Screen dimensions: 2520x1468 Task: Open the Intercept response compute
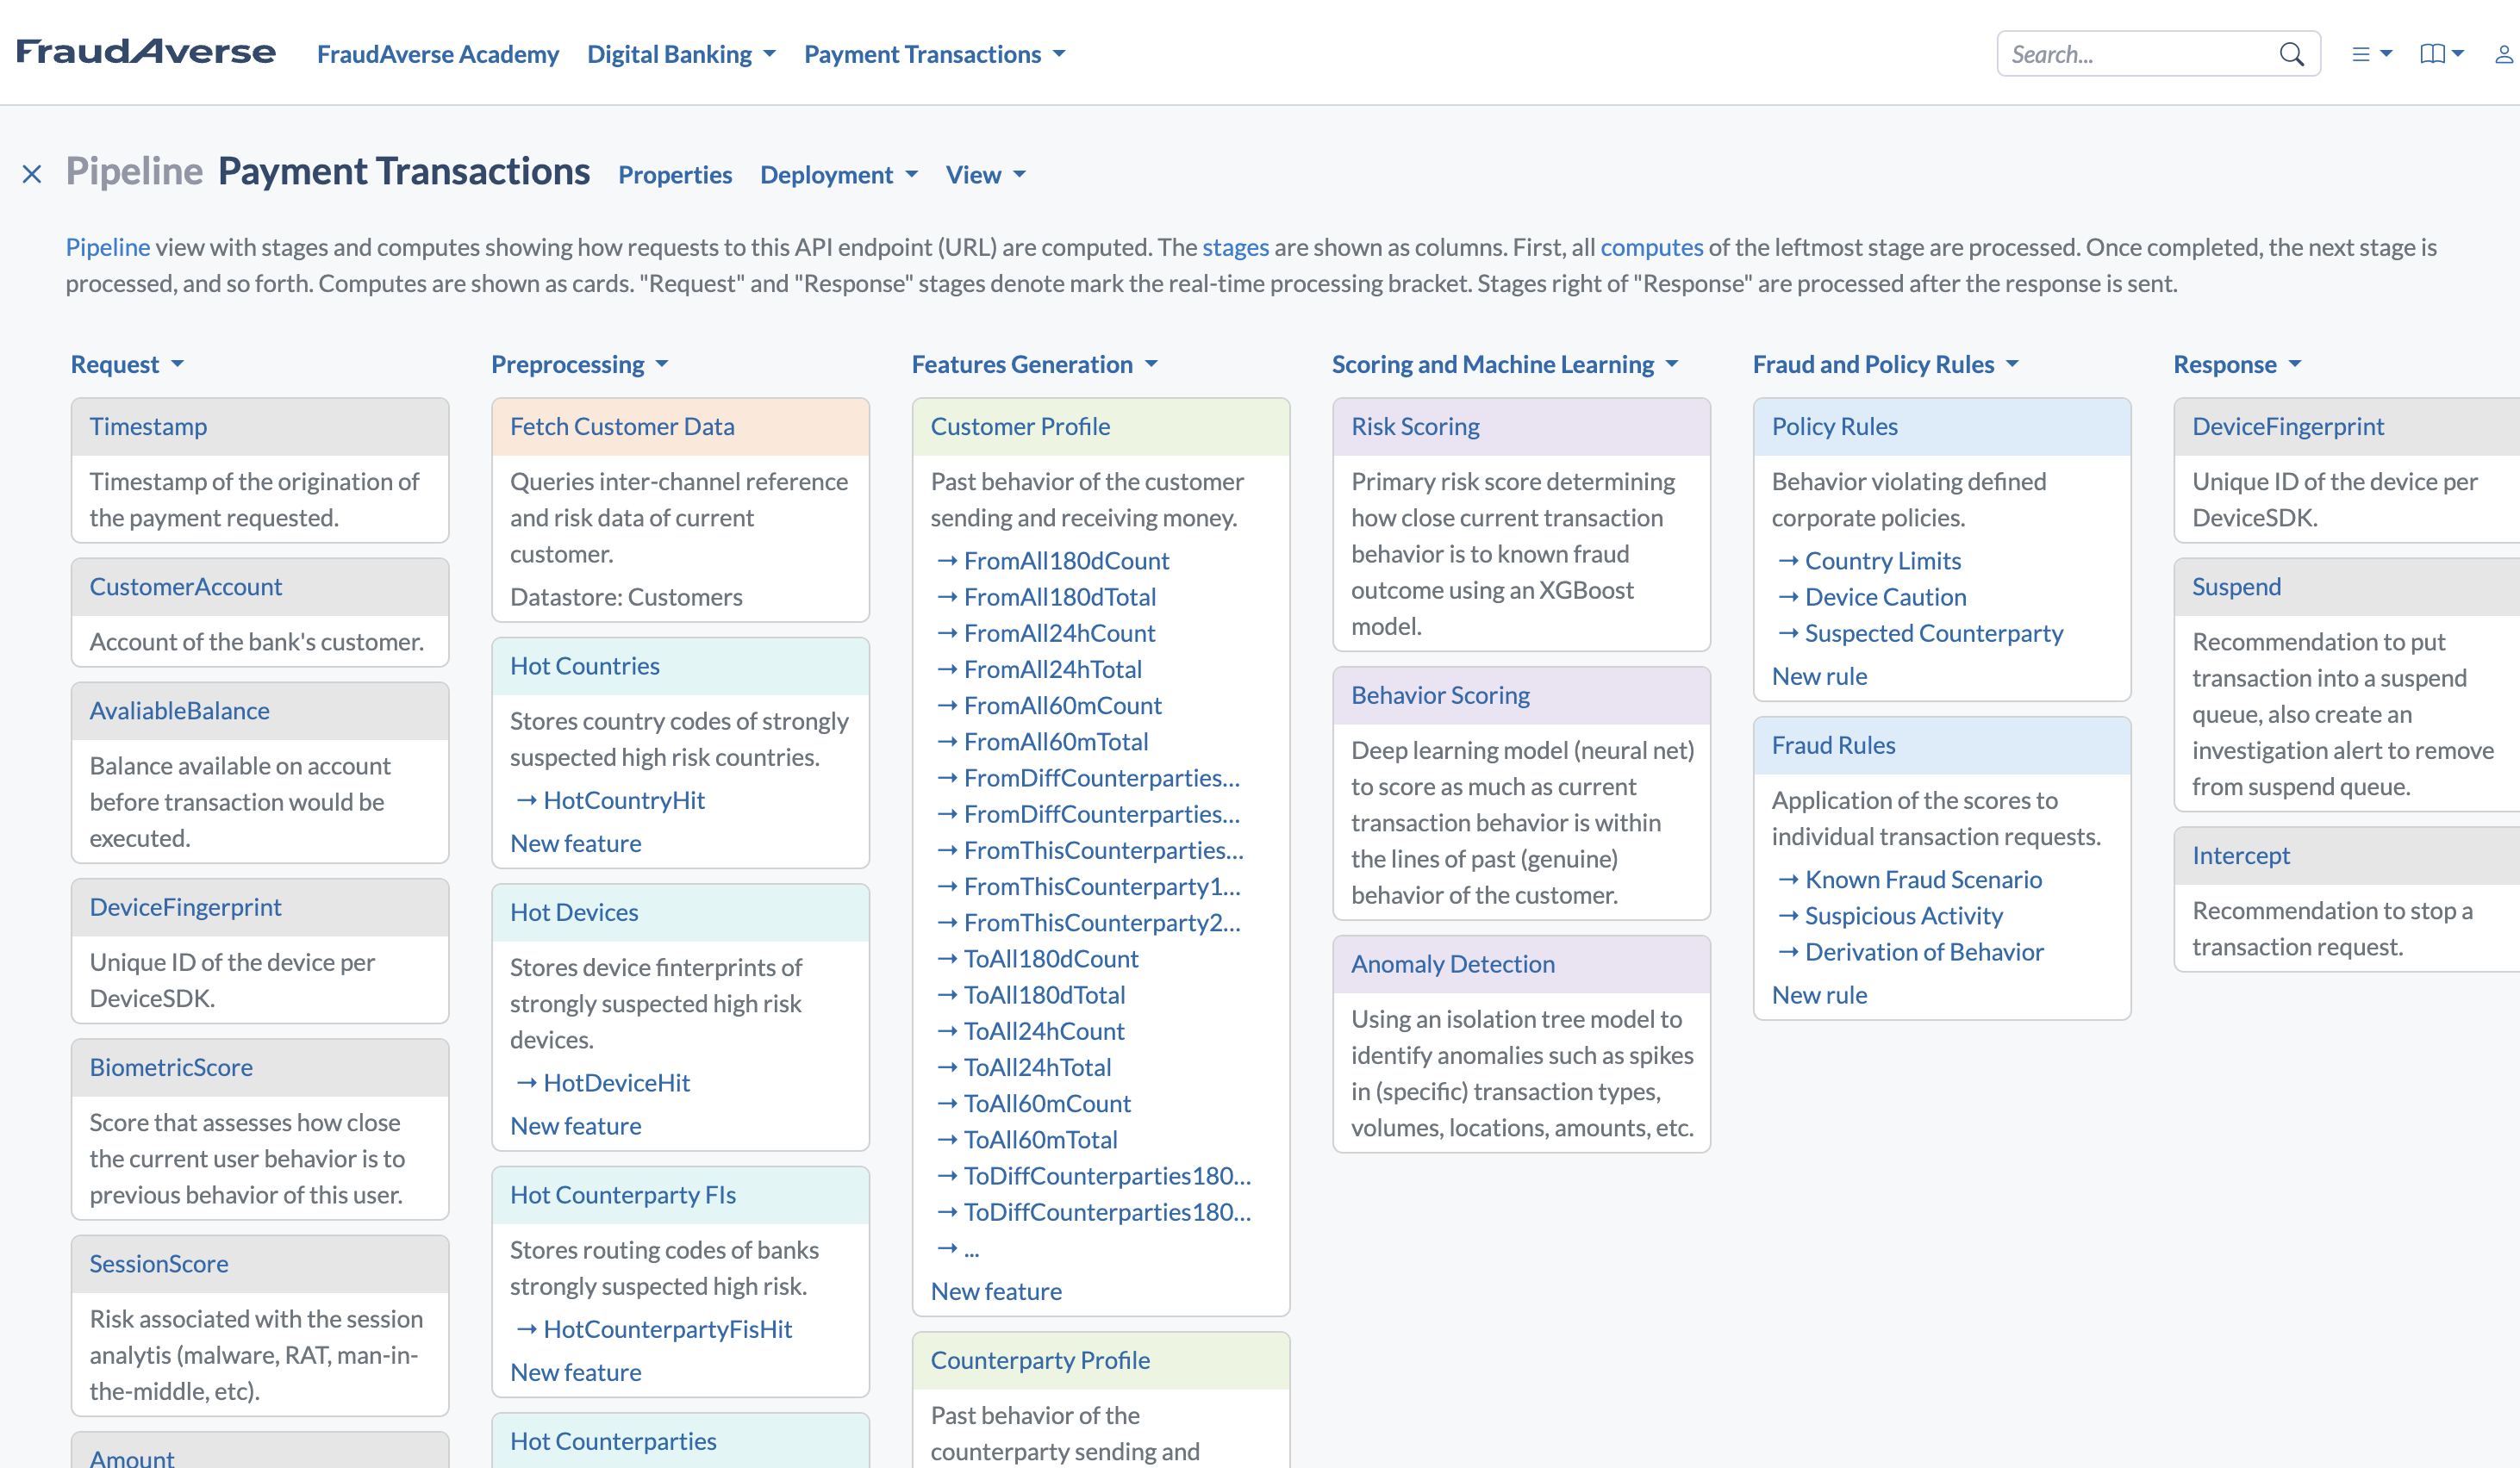click(x=2240, y=855)
